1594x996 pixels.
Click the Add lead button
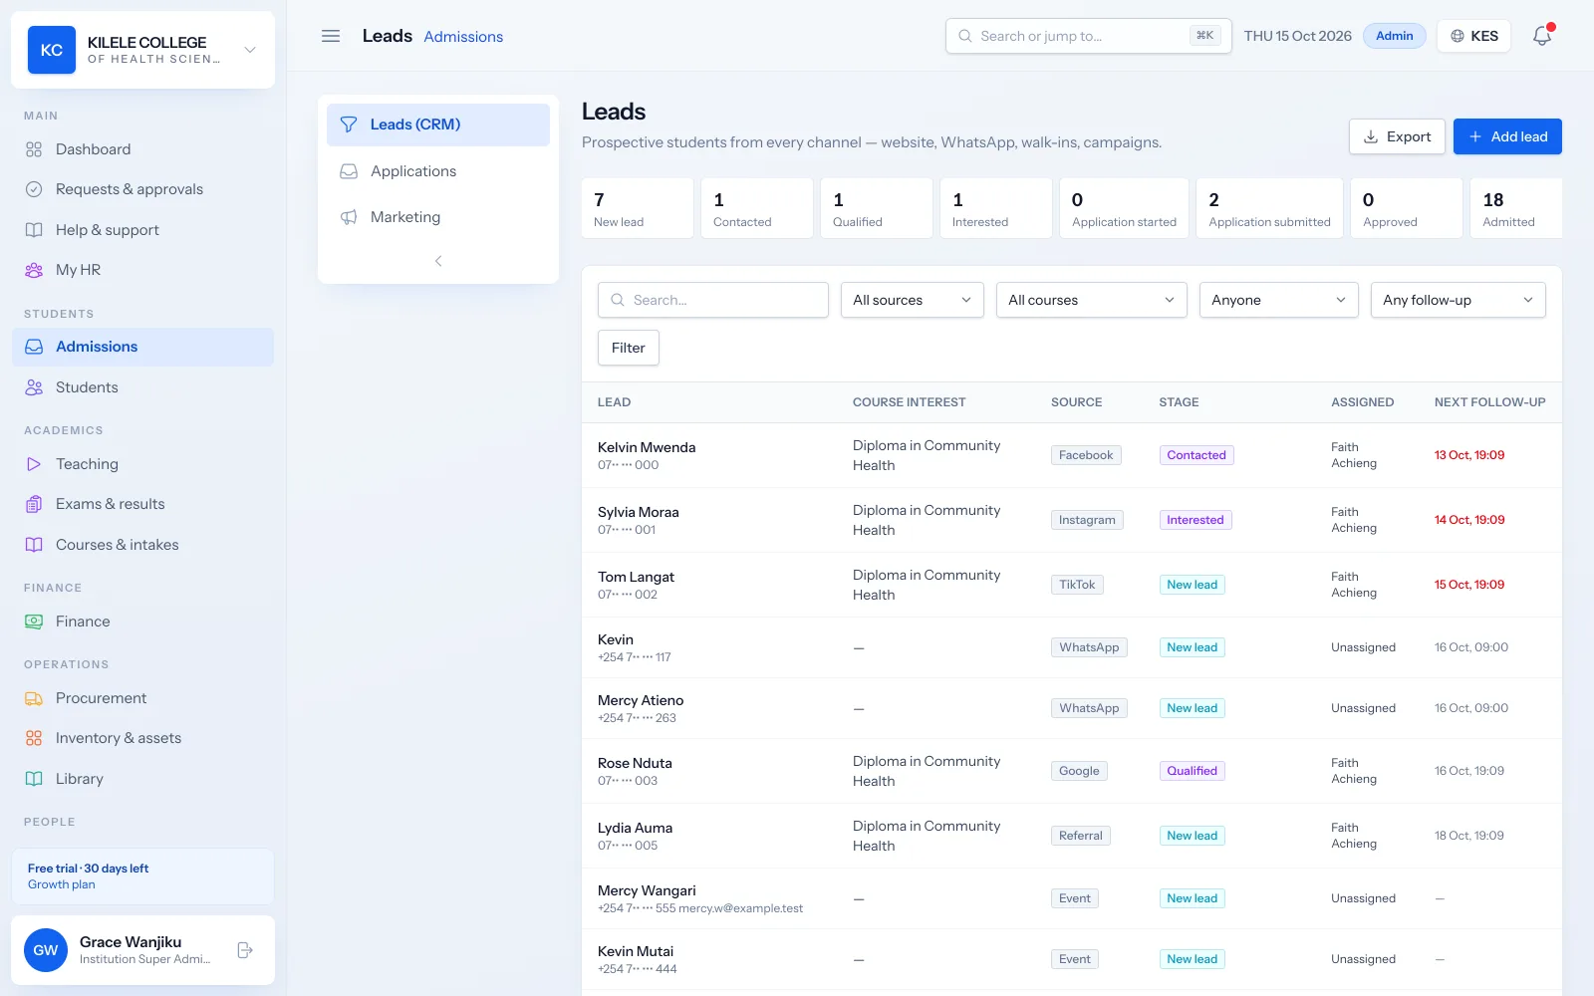tap(1507, 136)
